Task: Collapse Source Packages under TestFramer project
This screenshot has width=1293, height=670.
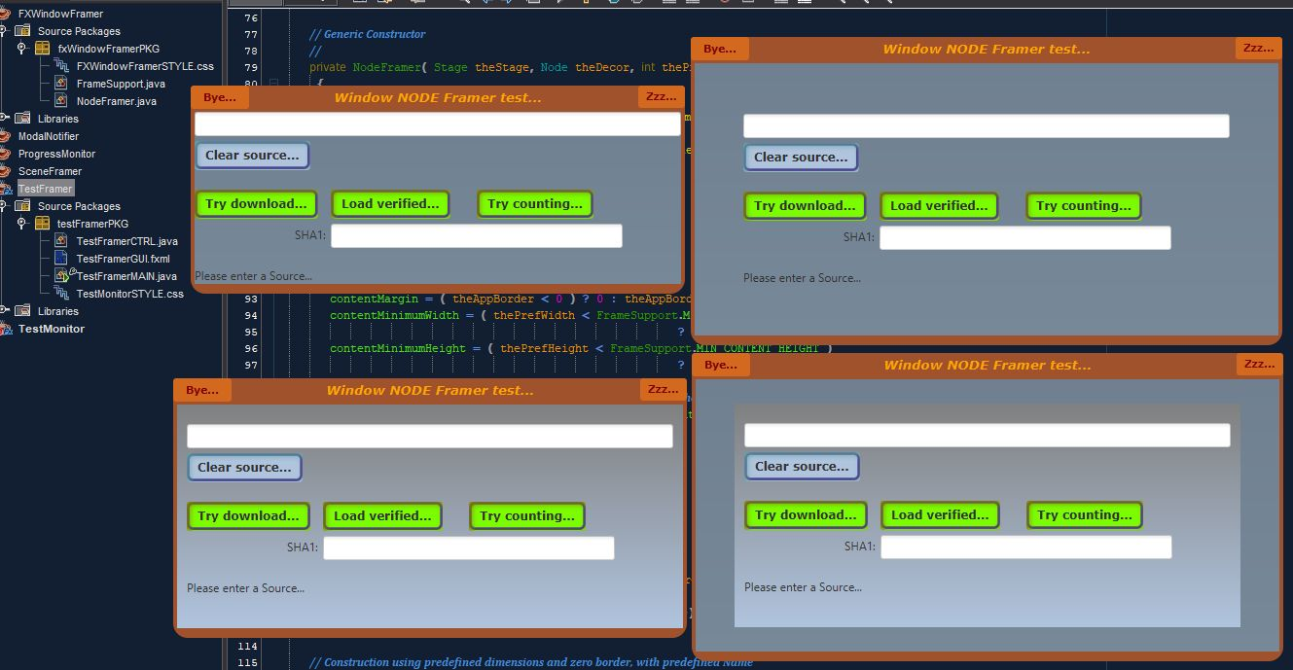Action: coord(3,206)
